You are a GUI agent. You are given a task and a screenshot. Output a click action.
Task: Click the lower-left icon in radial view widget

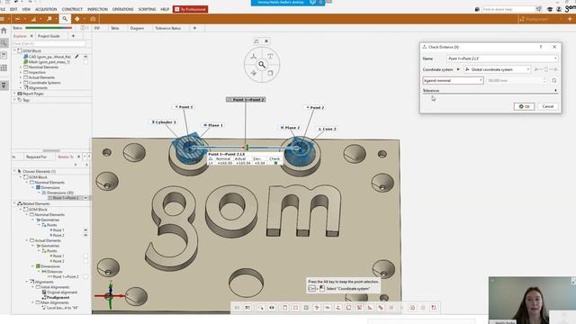pos(254,73)
